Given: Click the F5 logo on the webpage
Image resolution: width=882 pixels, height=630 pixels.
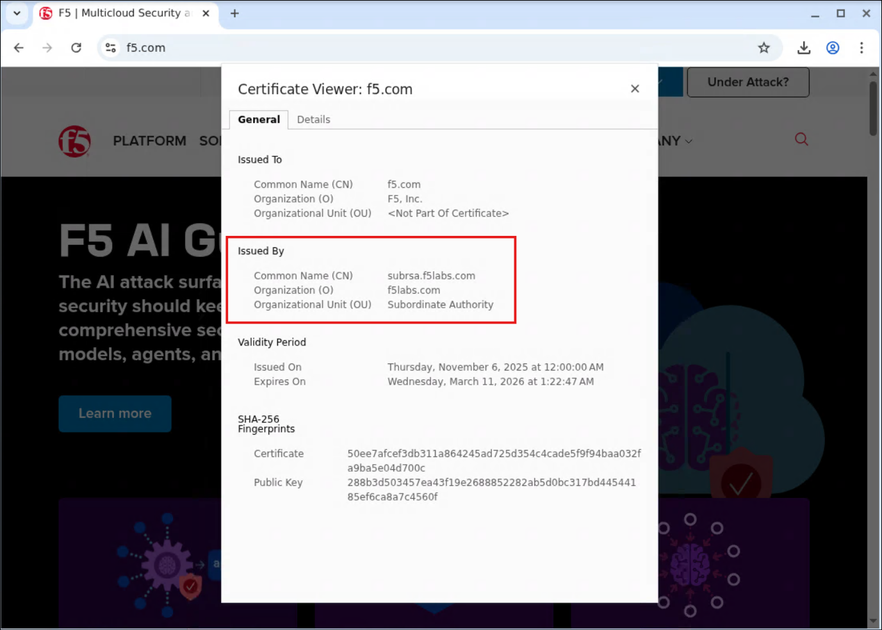Looking at the screenshot, I should pos(75,141).
